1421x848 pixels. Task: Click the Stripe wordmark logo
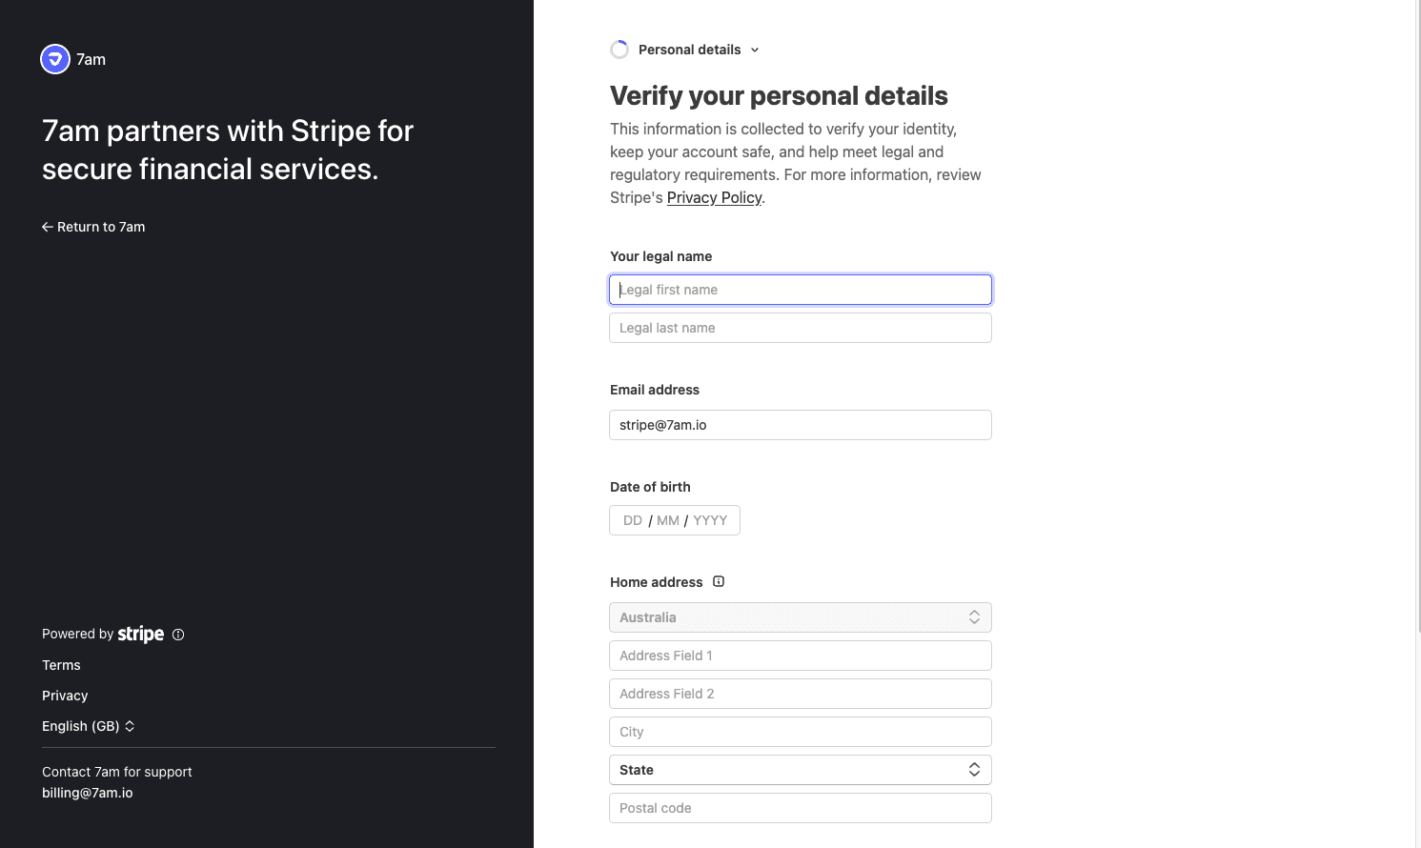coord(141,635)
